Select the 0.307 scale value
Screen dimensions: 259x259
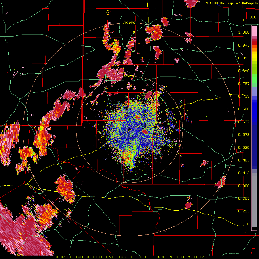[x=244, y=199]
